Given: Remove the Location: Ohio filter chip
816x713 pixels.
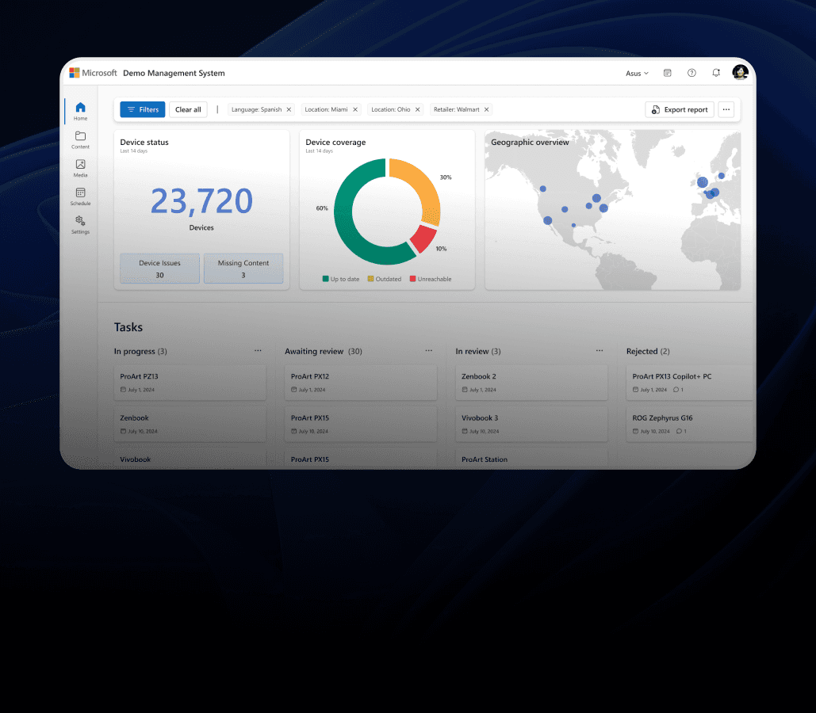Looking at the screenshot, I should [x=417, y=110].
